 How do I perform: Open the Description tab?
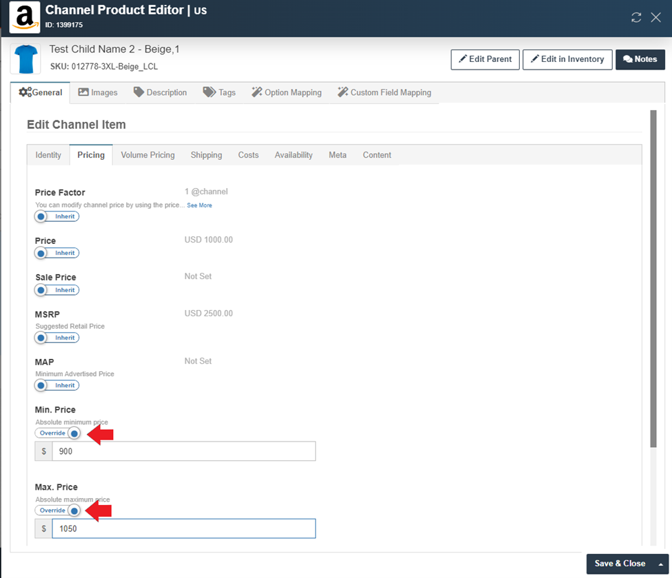[x=160, y=92]
